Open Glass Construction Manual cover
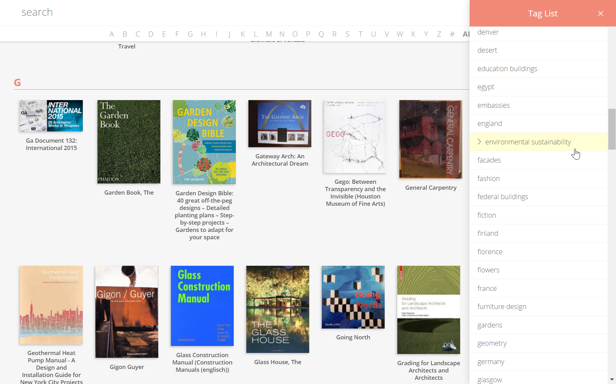616x384 pixels. coord(202,306)
